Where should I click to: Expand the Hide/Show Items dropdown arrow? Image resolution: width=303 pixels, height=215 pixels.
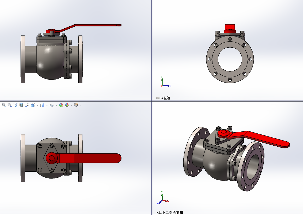pos(56,105)
